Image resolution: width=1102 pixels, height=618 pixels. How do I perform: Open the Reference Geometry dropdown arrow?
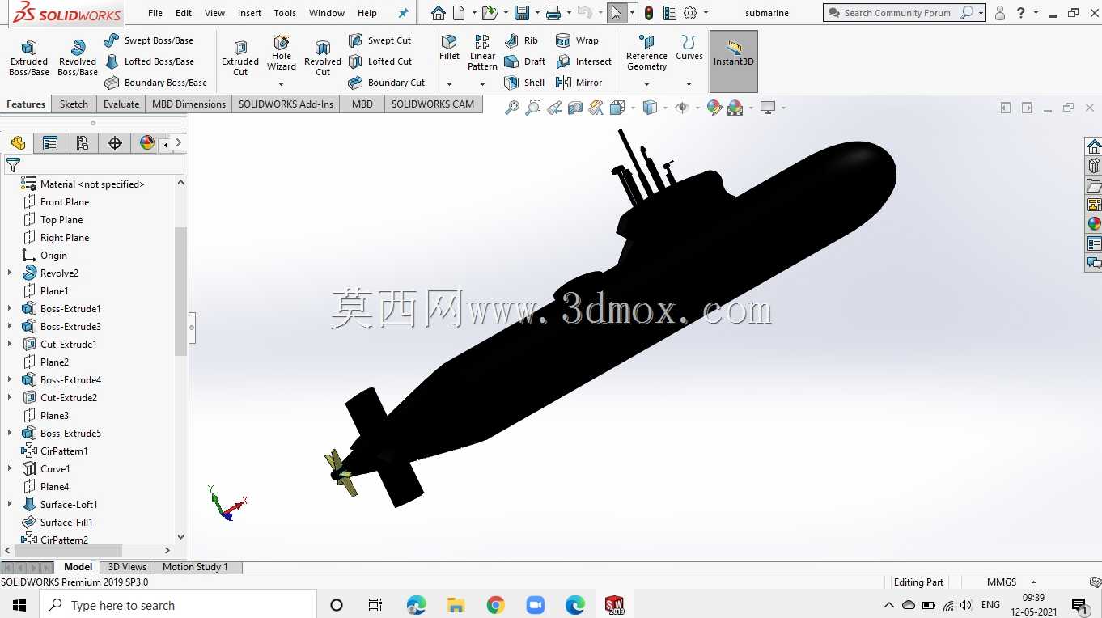pos(646,84)
